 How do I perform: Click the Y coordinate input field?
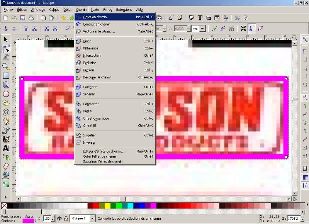(180, 29)
